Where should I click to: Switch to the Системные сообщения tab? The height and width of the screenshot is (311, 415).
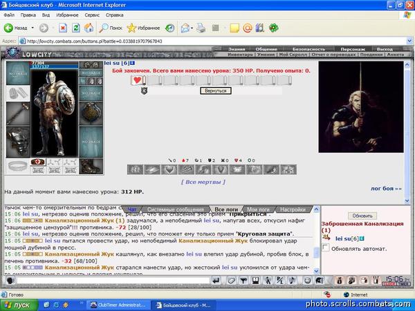pyautogui.click(x=175, y=209)
